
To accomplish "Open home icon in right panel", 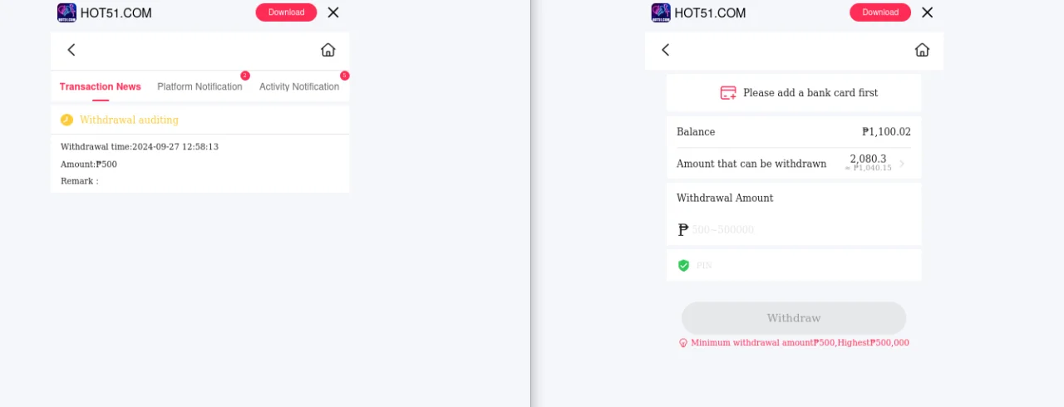I will [922, 50].
